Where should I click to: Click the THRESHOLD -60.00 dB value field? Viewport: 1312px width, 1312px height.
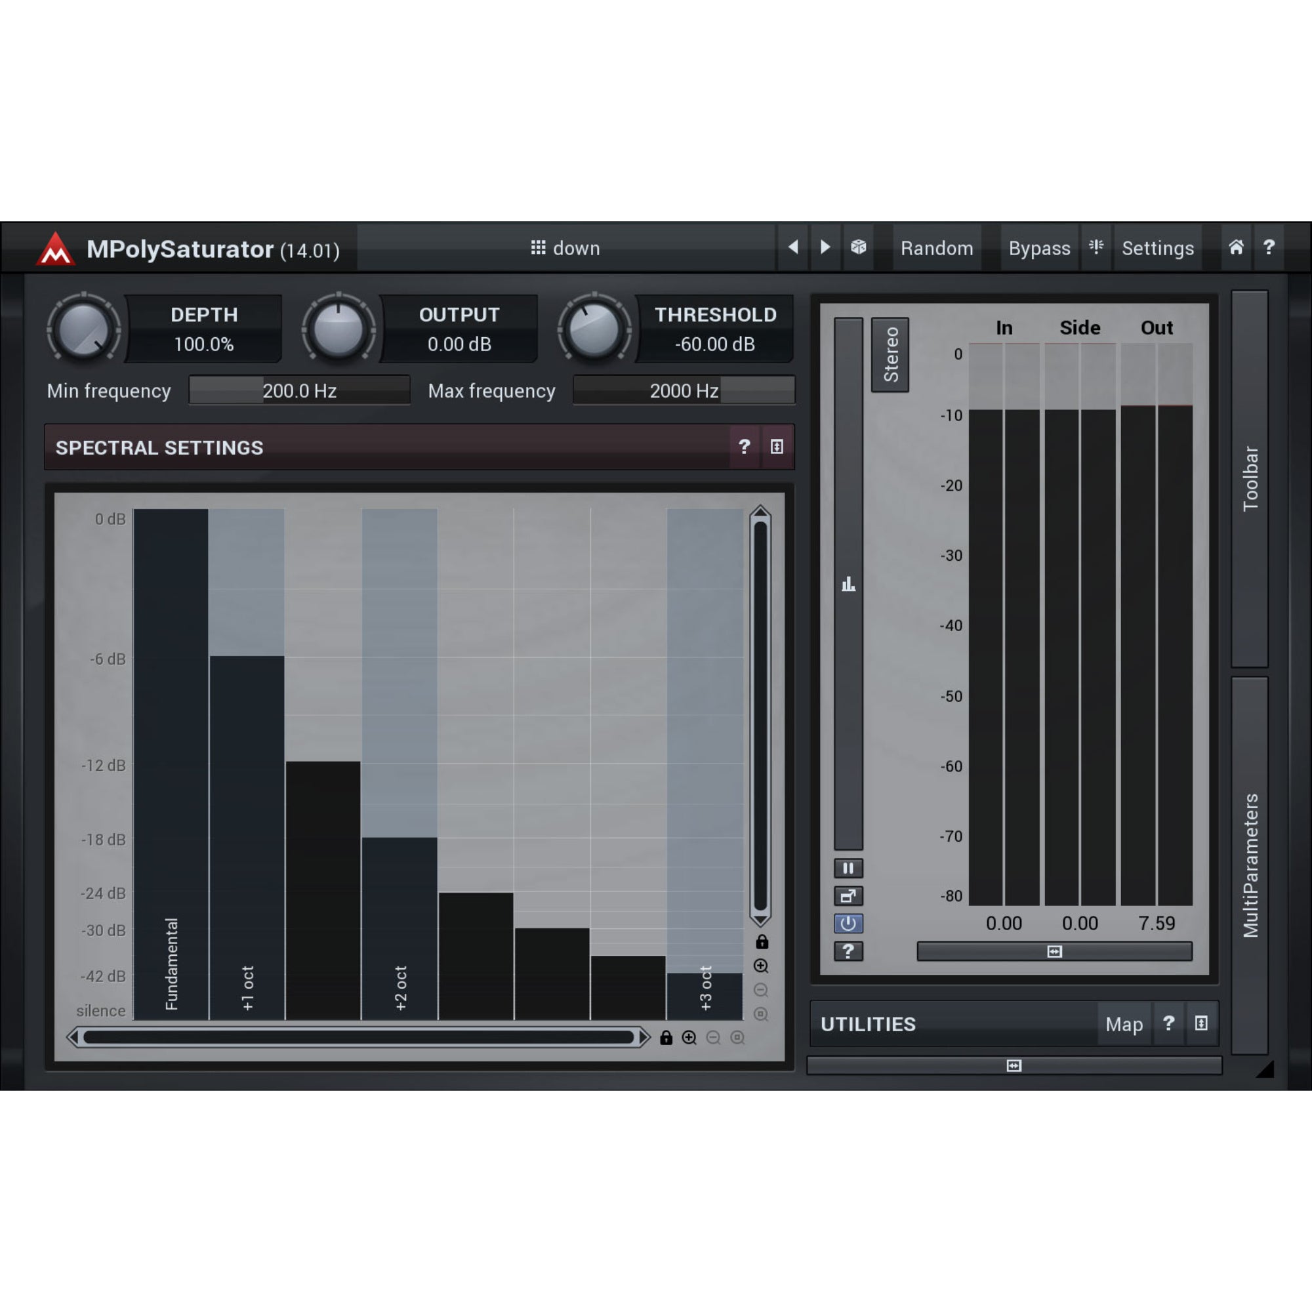(x=715, y=344)
